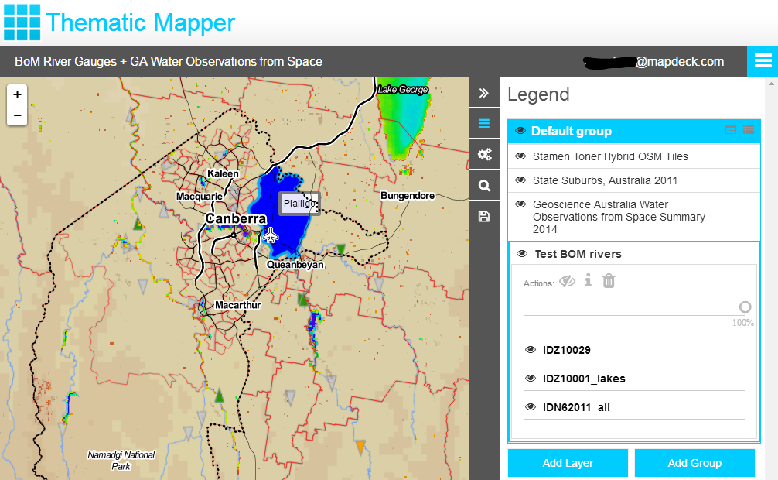Image resolution: width=778 pixels, height=480 pixels.
Task: Click Add Layer
Action: coord(567,462)
